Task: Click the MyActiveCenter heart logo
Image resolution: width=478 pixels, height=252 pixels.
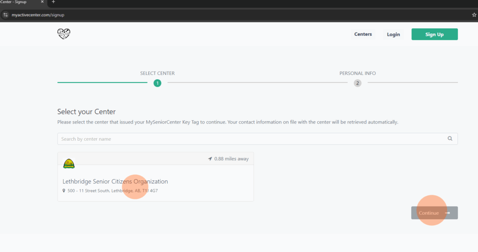Action: click(x=63, y=34)
